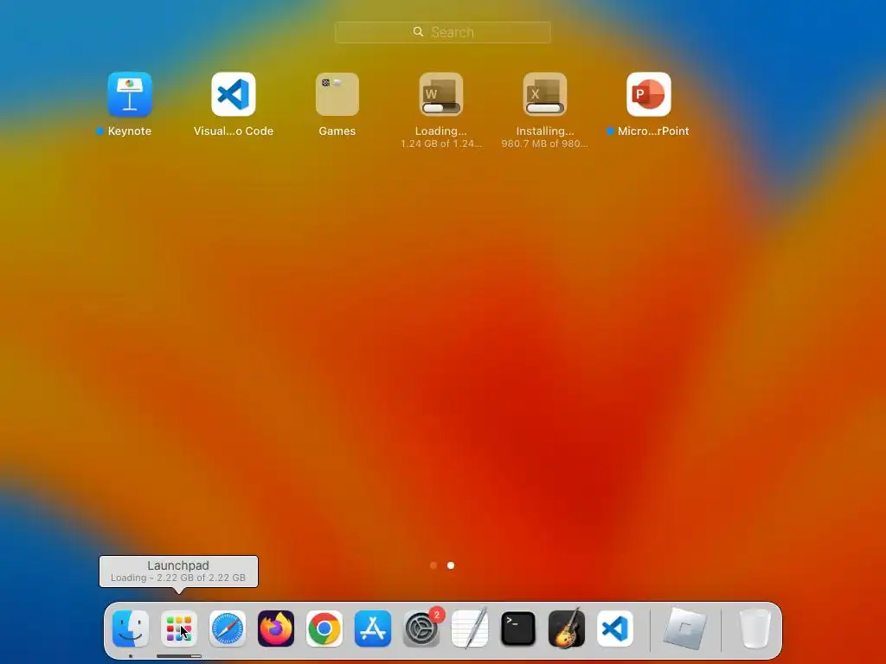
Task: Click the search magnifier icon
Action: click(418, 32)
